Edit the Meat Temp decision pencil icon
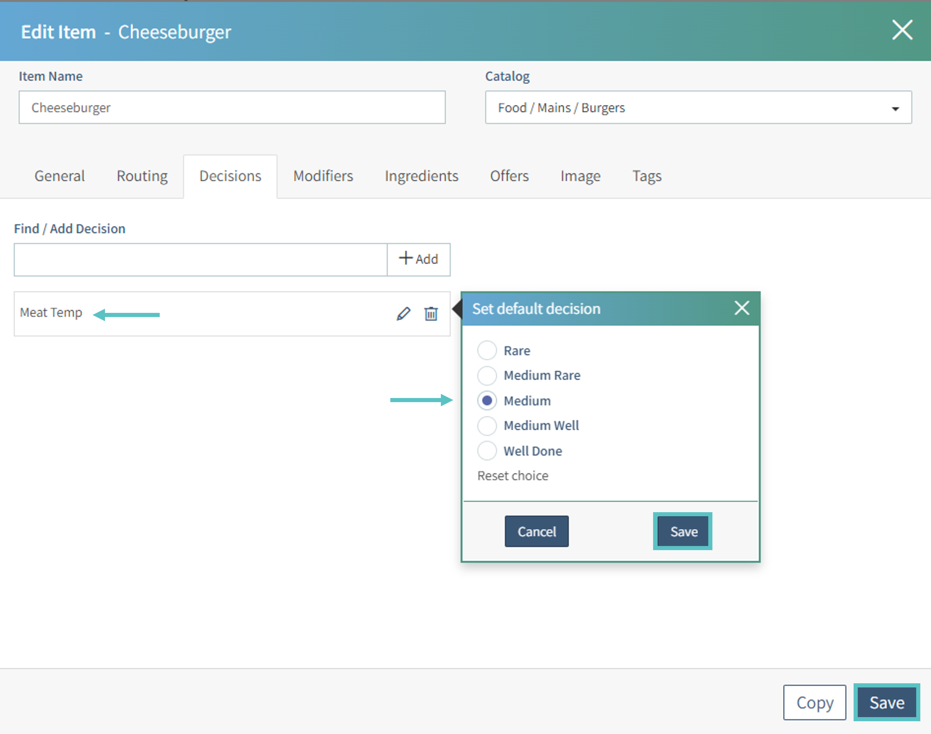This screenshot has height=734, width=931. click(403, 314)
